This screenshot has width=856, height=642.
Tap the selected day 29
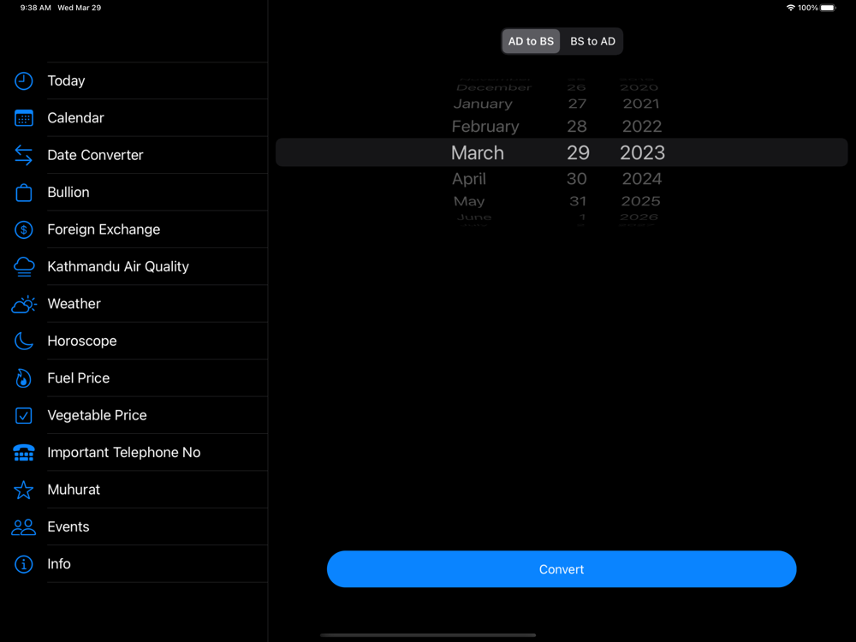(578, 153)
